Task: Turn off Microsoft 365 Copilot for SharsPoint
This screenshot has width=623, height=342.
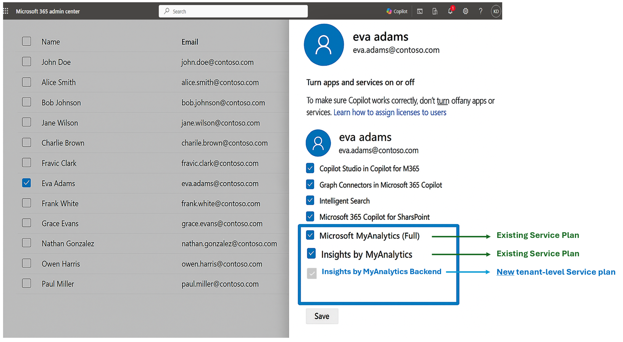Action: tap(310, 217)
